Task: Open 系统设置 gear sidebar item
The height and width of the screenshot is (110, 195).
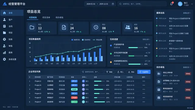Action: (12, 59)
